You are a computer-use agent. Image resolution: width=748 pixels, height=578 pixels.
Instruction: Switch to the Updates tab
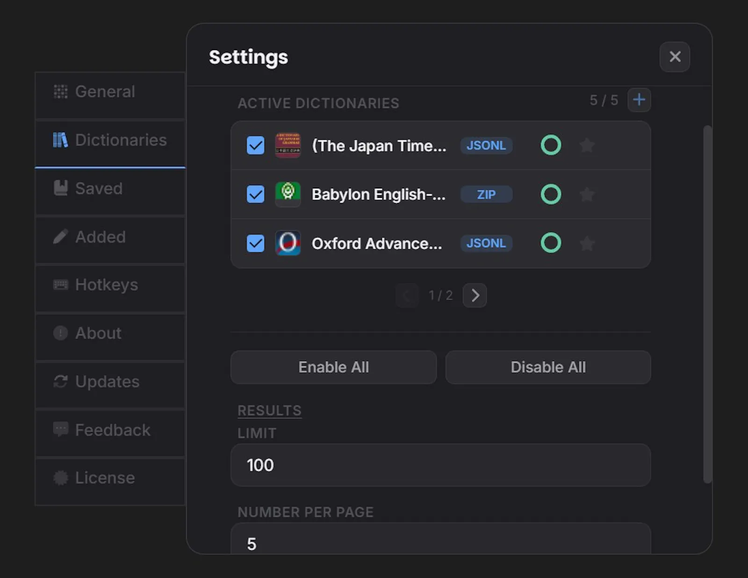pyautogui.click(x=110, y=385)
